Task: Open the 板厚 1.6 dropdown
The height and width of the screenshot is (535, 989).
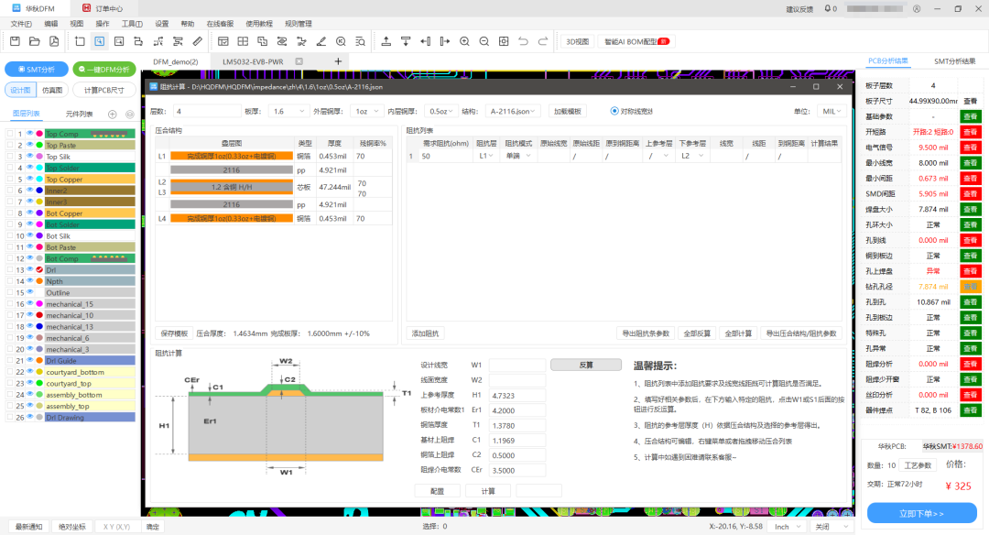Action: 288,111
